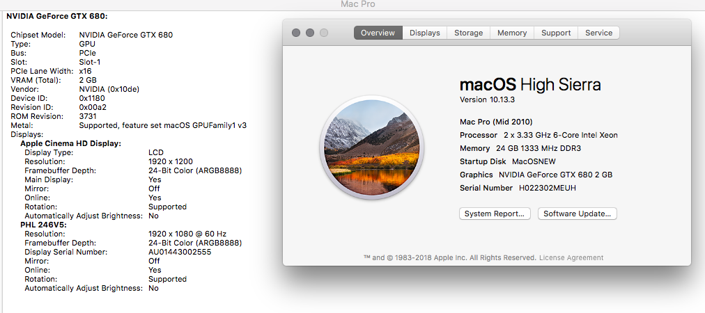
Task: Select display serial number AU01443002555
Action: point(180,252)
